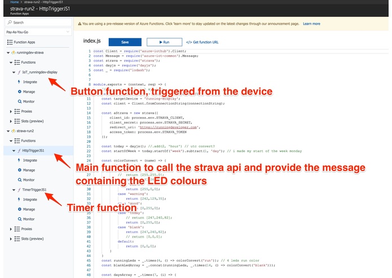
Task: Click list icon beside strava-run2 Proxies
Action: pyautogui.click(x=17, y=229)
